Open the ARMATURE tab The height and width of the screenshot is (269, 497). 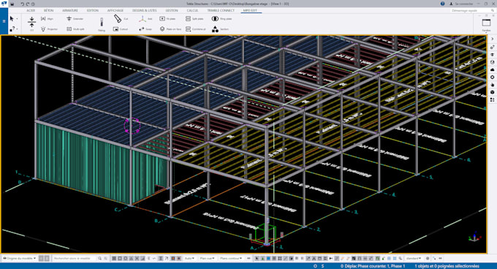tap(70, 10)
